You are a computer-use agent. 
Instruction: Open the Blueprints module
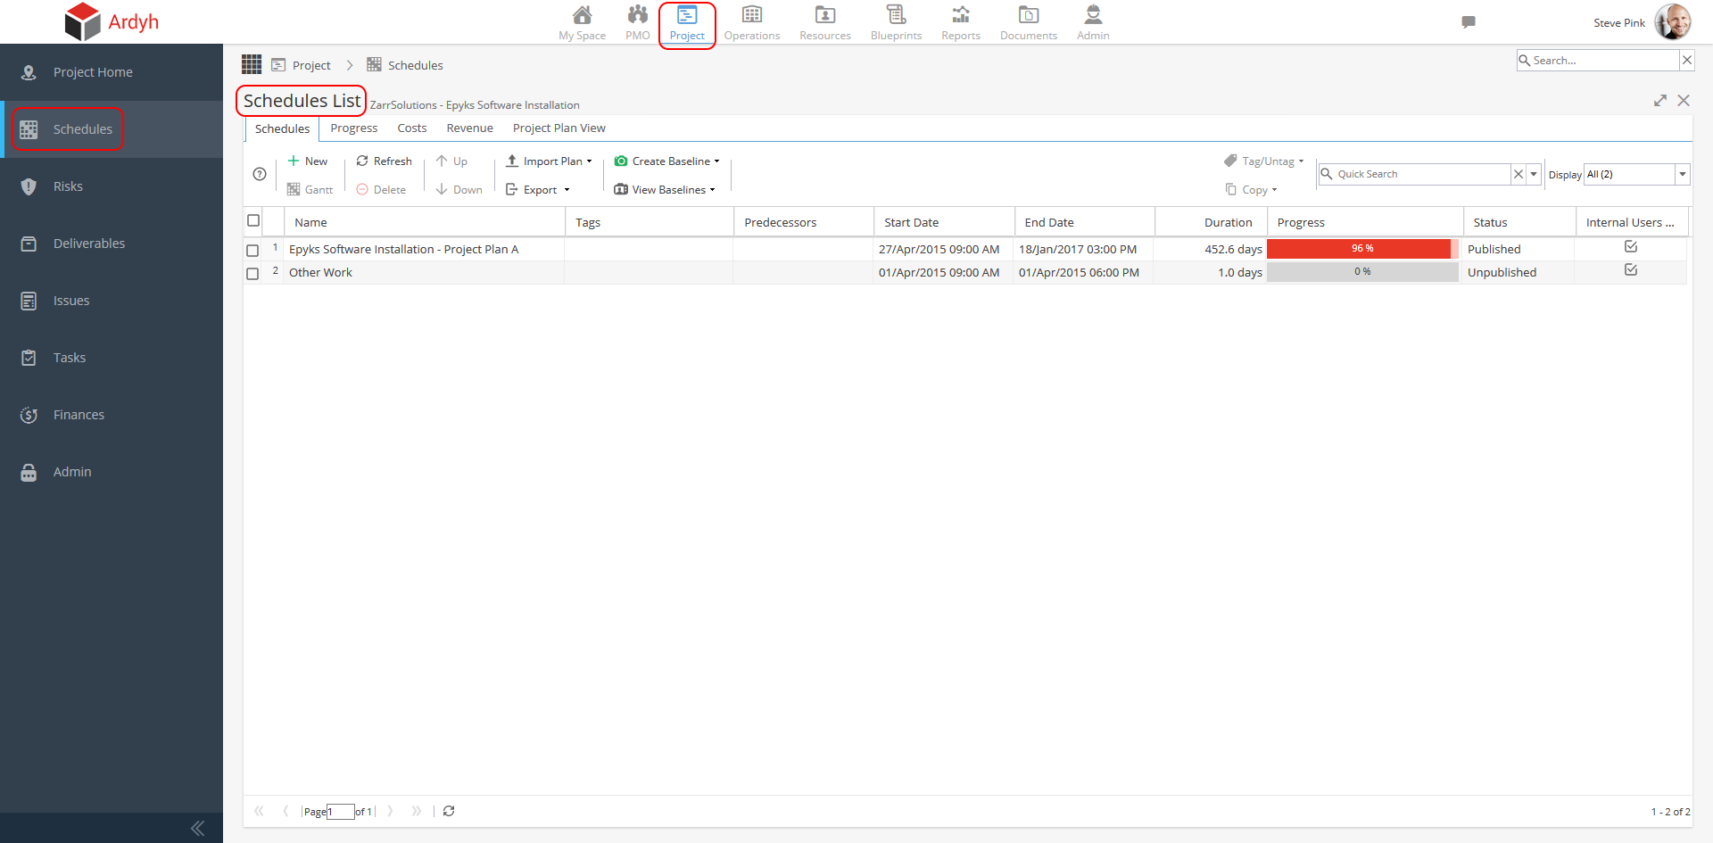point(896,22)
